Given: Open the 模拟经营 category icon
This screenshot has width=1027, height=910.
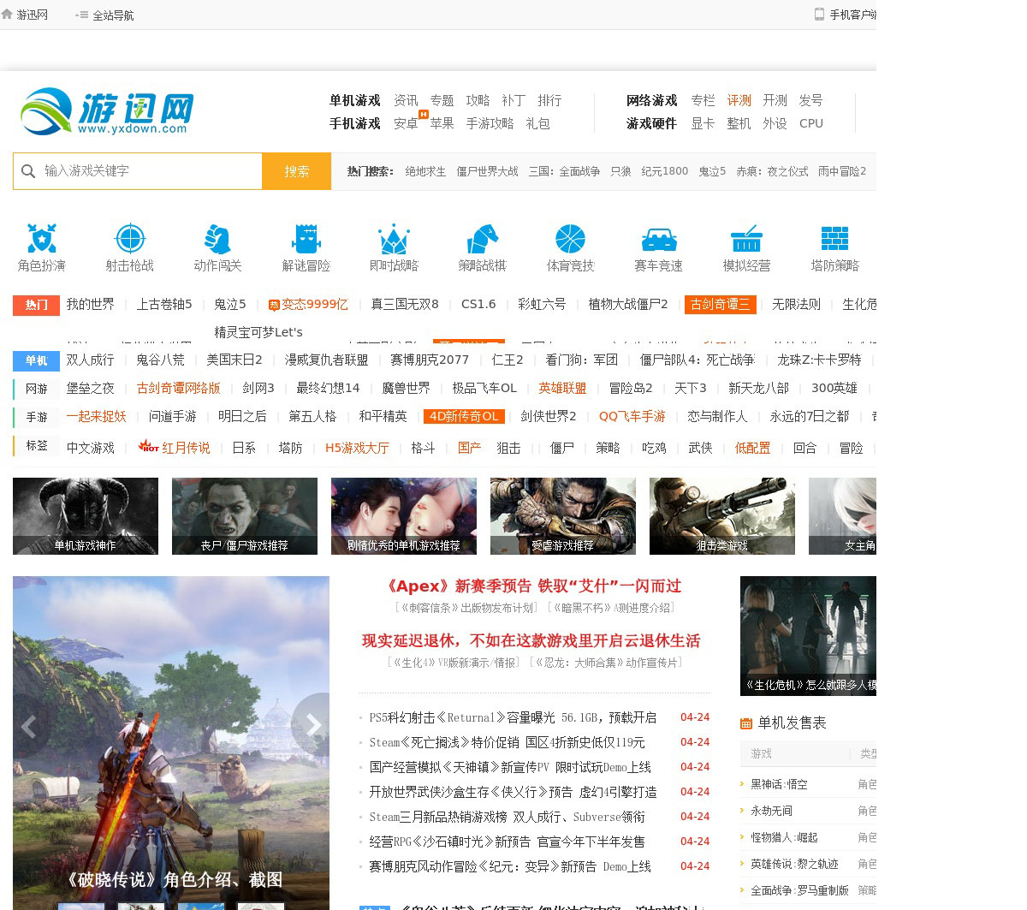Looking at the screenshot, I should (746, 239).
